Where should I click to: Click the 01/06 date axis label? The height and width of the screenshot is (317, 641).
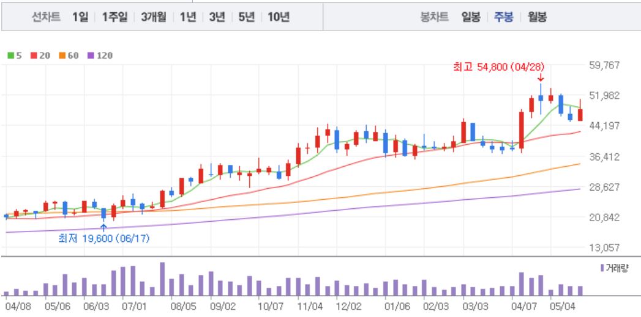397,307
